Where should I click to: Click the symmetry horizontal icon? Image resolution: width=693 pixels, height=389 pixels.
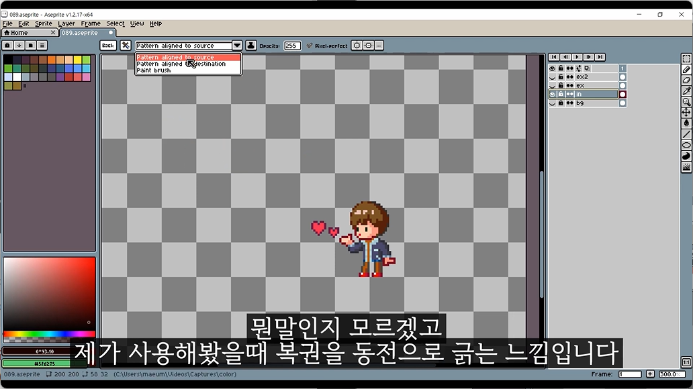357,46
